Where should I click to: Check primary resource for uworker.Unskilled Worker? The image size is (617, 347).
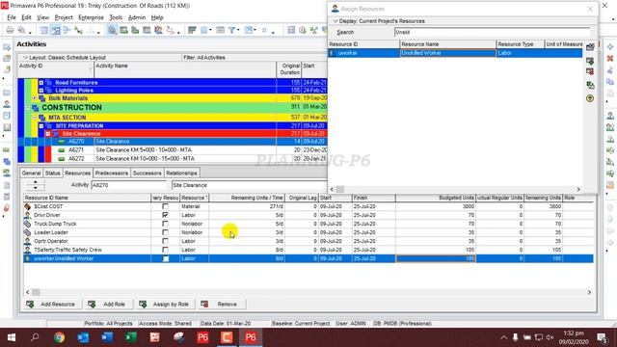166,258
